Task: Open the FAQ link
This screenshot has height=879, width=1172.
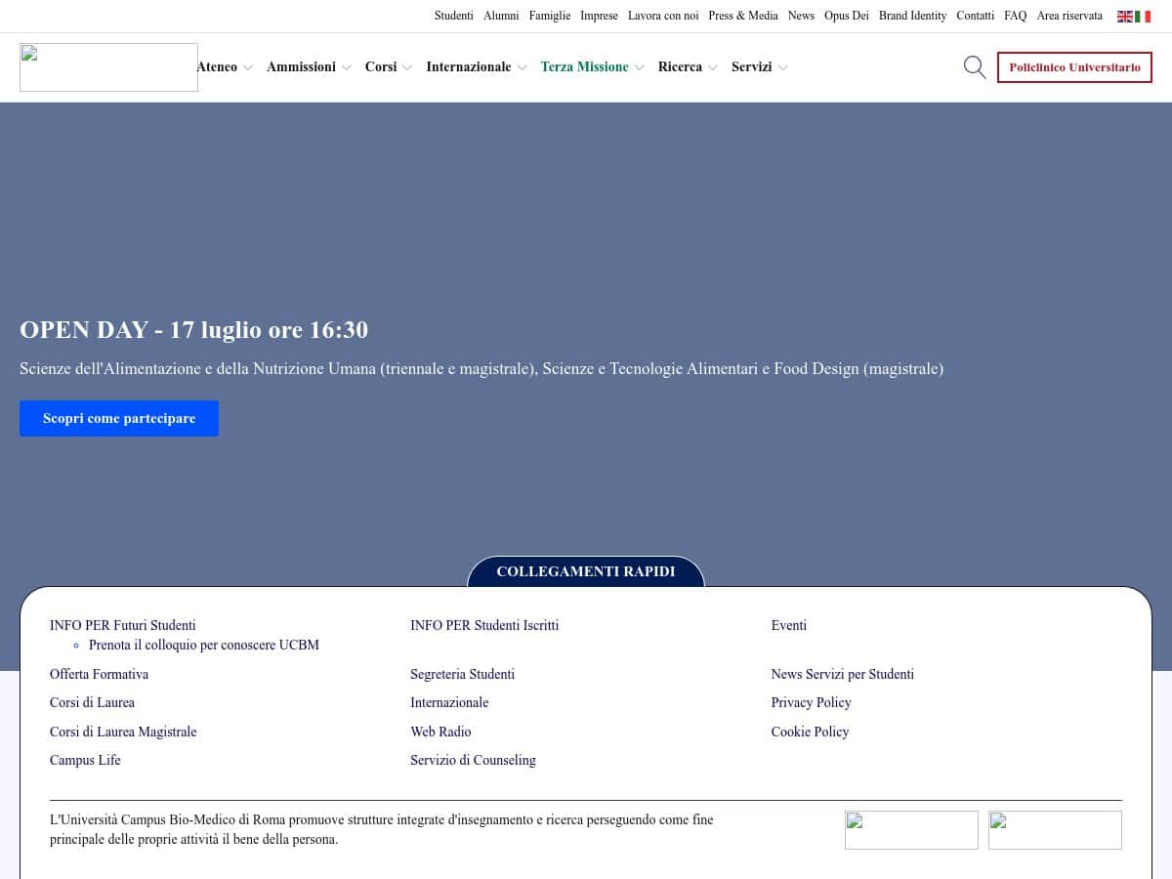Action: (x=1016, y=16)
